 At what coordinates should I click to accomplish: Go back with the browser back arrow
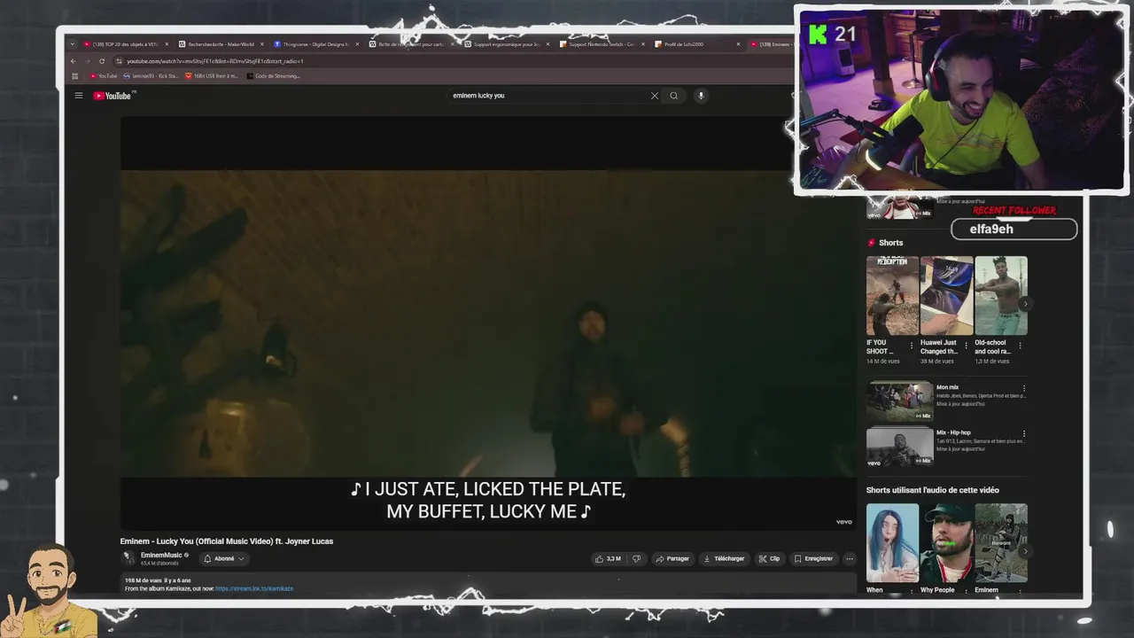pos(73,61)
